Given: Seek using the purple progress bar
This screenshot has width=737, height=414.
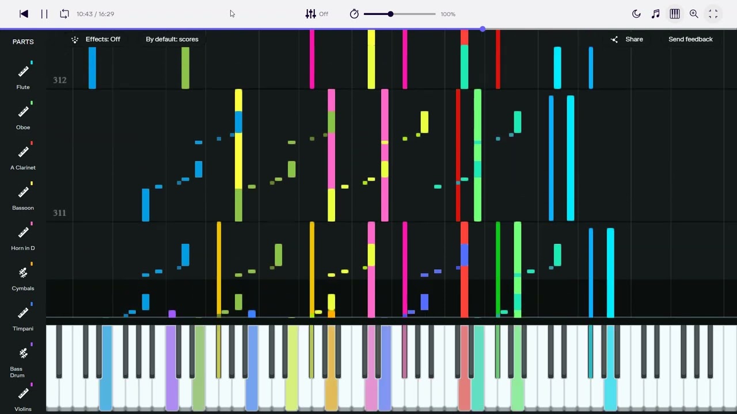Looking at the screenshot, I should tap(368, 28).
